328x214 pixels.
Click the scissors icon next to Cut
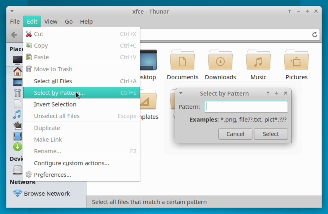tap(29, 34)
